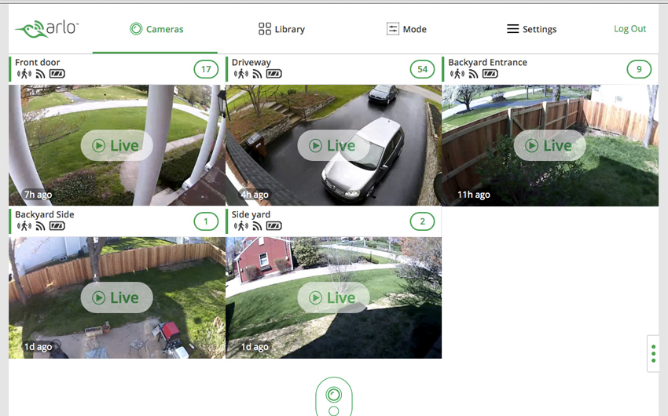This screenshot has height=416, width=668.
Task: Click Backyard Entrance motion detection icon
Action: (x=457, y=74)
